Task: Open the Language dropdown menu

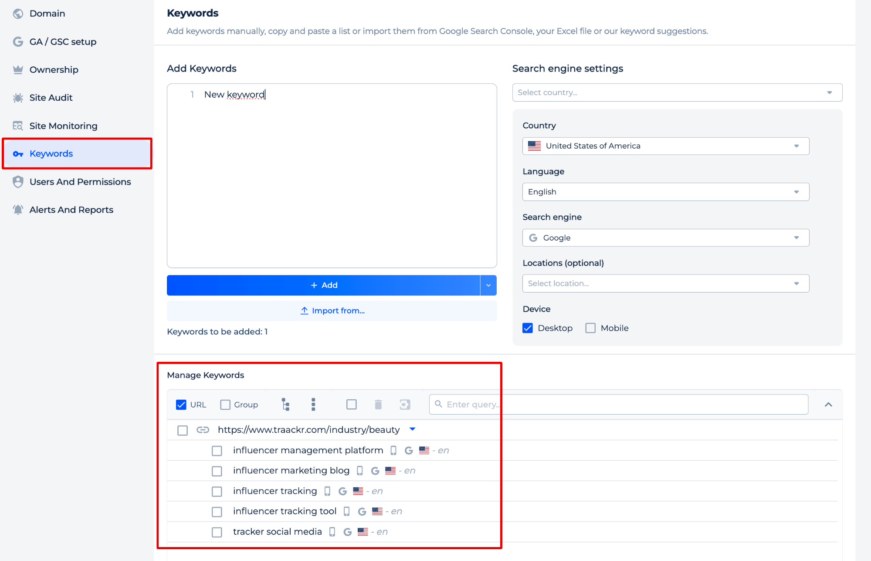Action: point(664,191)
